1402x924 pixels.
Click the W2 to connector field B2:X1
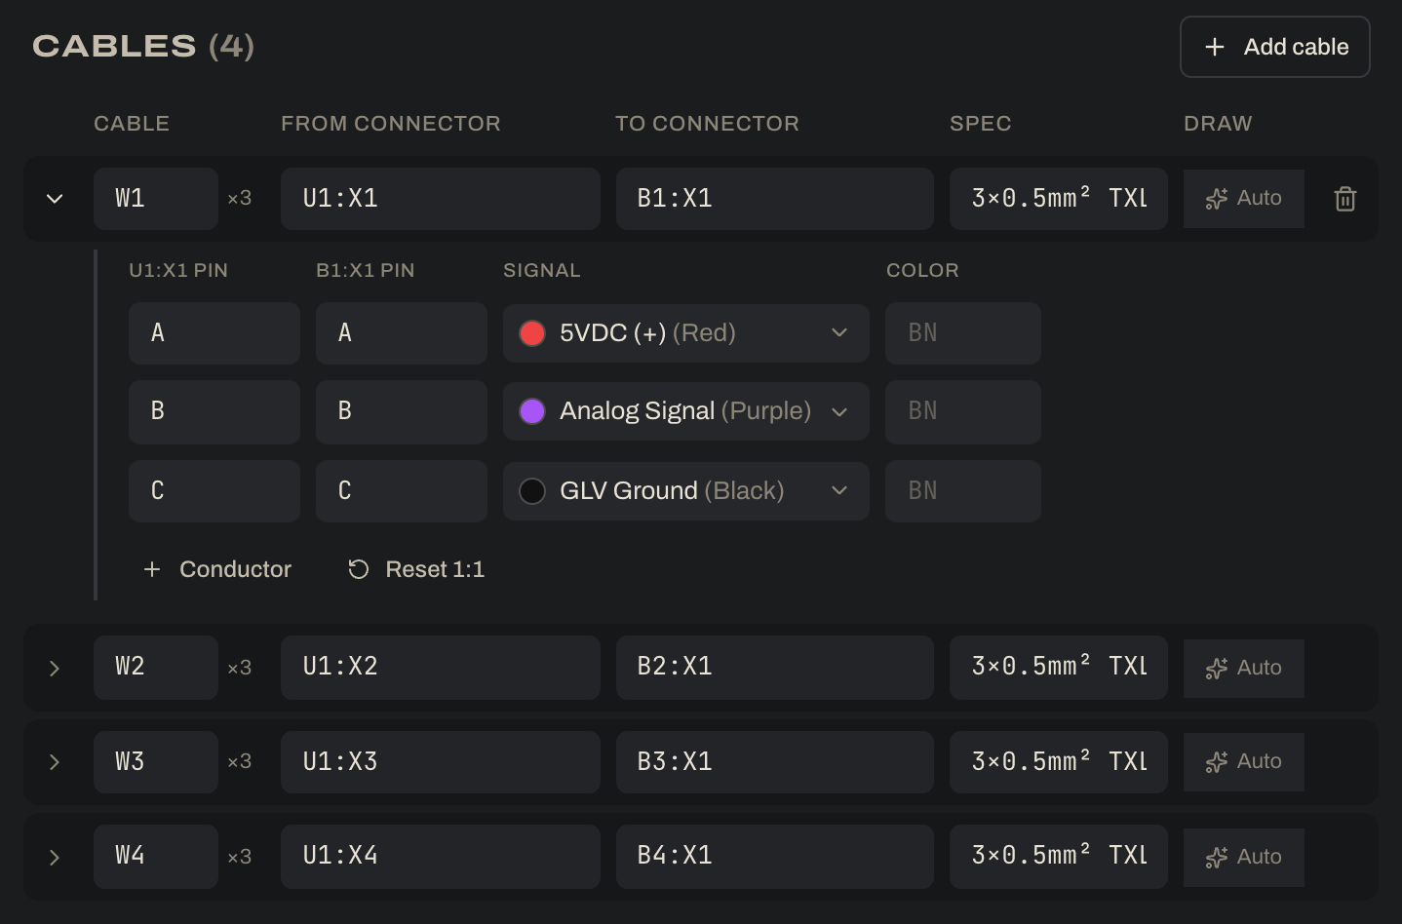click(x=775, y=668)
